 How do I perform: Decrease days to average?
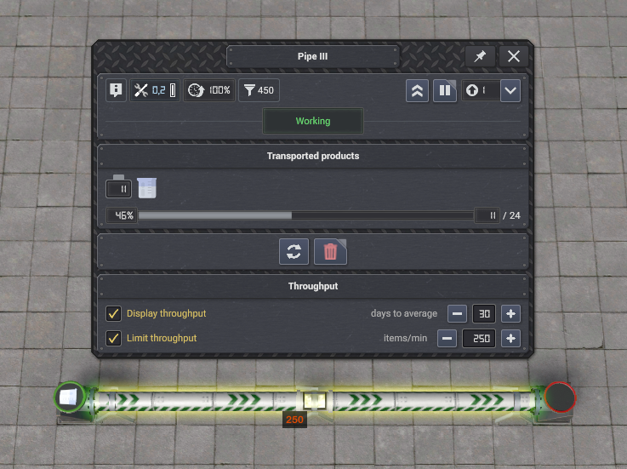457,314
